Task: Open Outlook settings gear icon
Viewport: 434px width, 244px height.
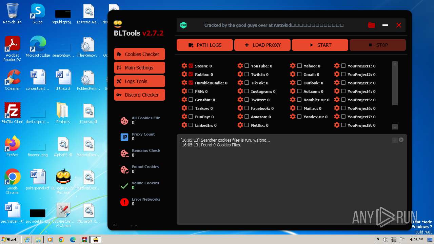Action: 293,83
